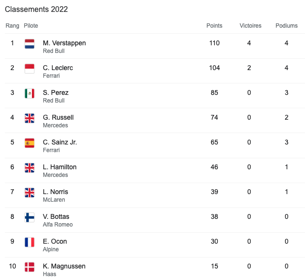
Task: Click the France flag beside Ocon
Action: tap(30, 242)
